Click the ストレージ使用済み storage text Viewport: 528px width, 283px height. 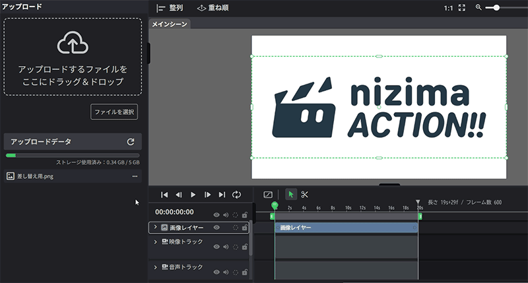98,162
